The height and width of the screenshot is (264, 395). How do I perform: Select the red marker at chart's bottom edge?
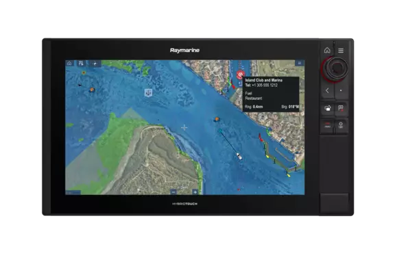pyautogui.click(x=239, y=189)
